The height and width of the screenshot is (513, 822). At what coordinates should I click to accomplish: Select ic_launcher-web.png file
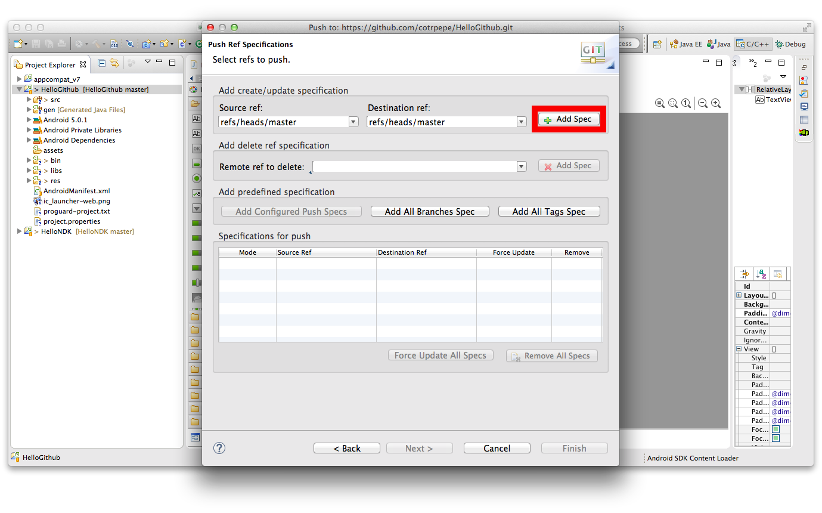pyautogui.click(x=72, y=201)
